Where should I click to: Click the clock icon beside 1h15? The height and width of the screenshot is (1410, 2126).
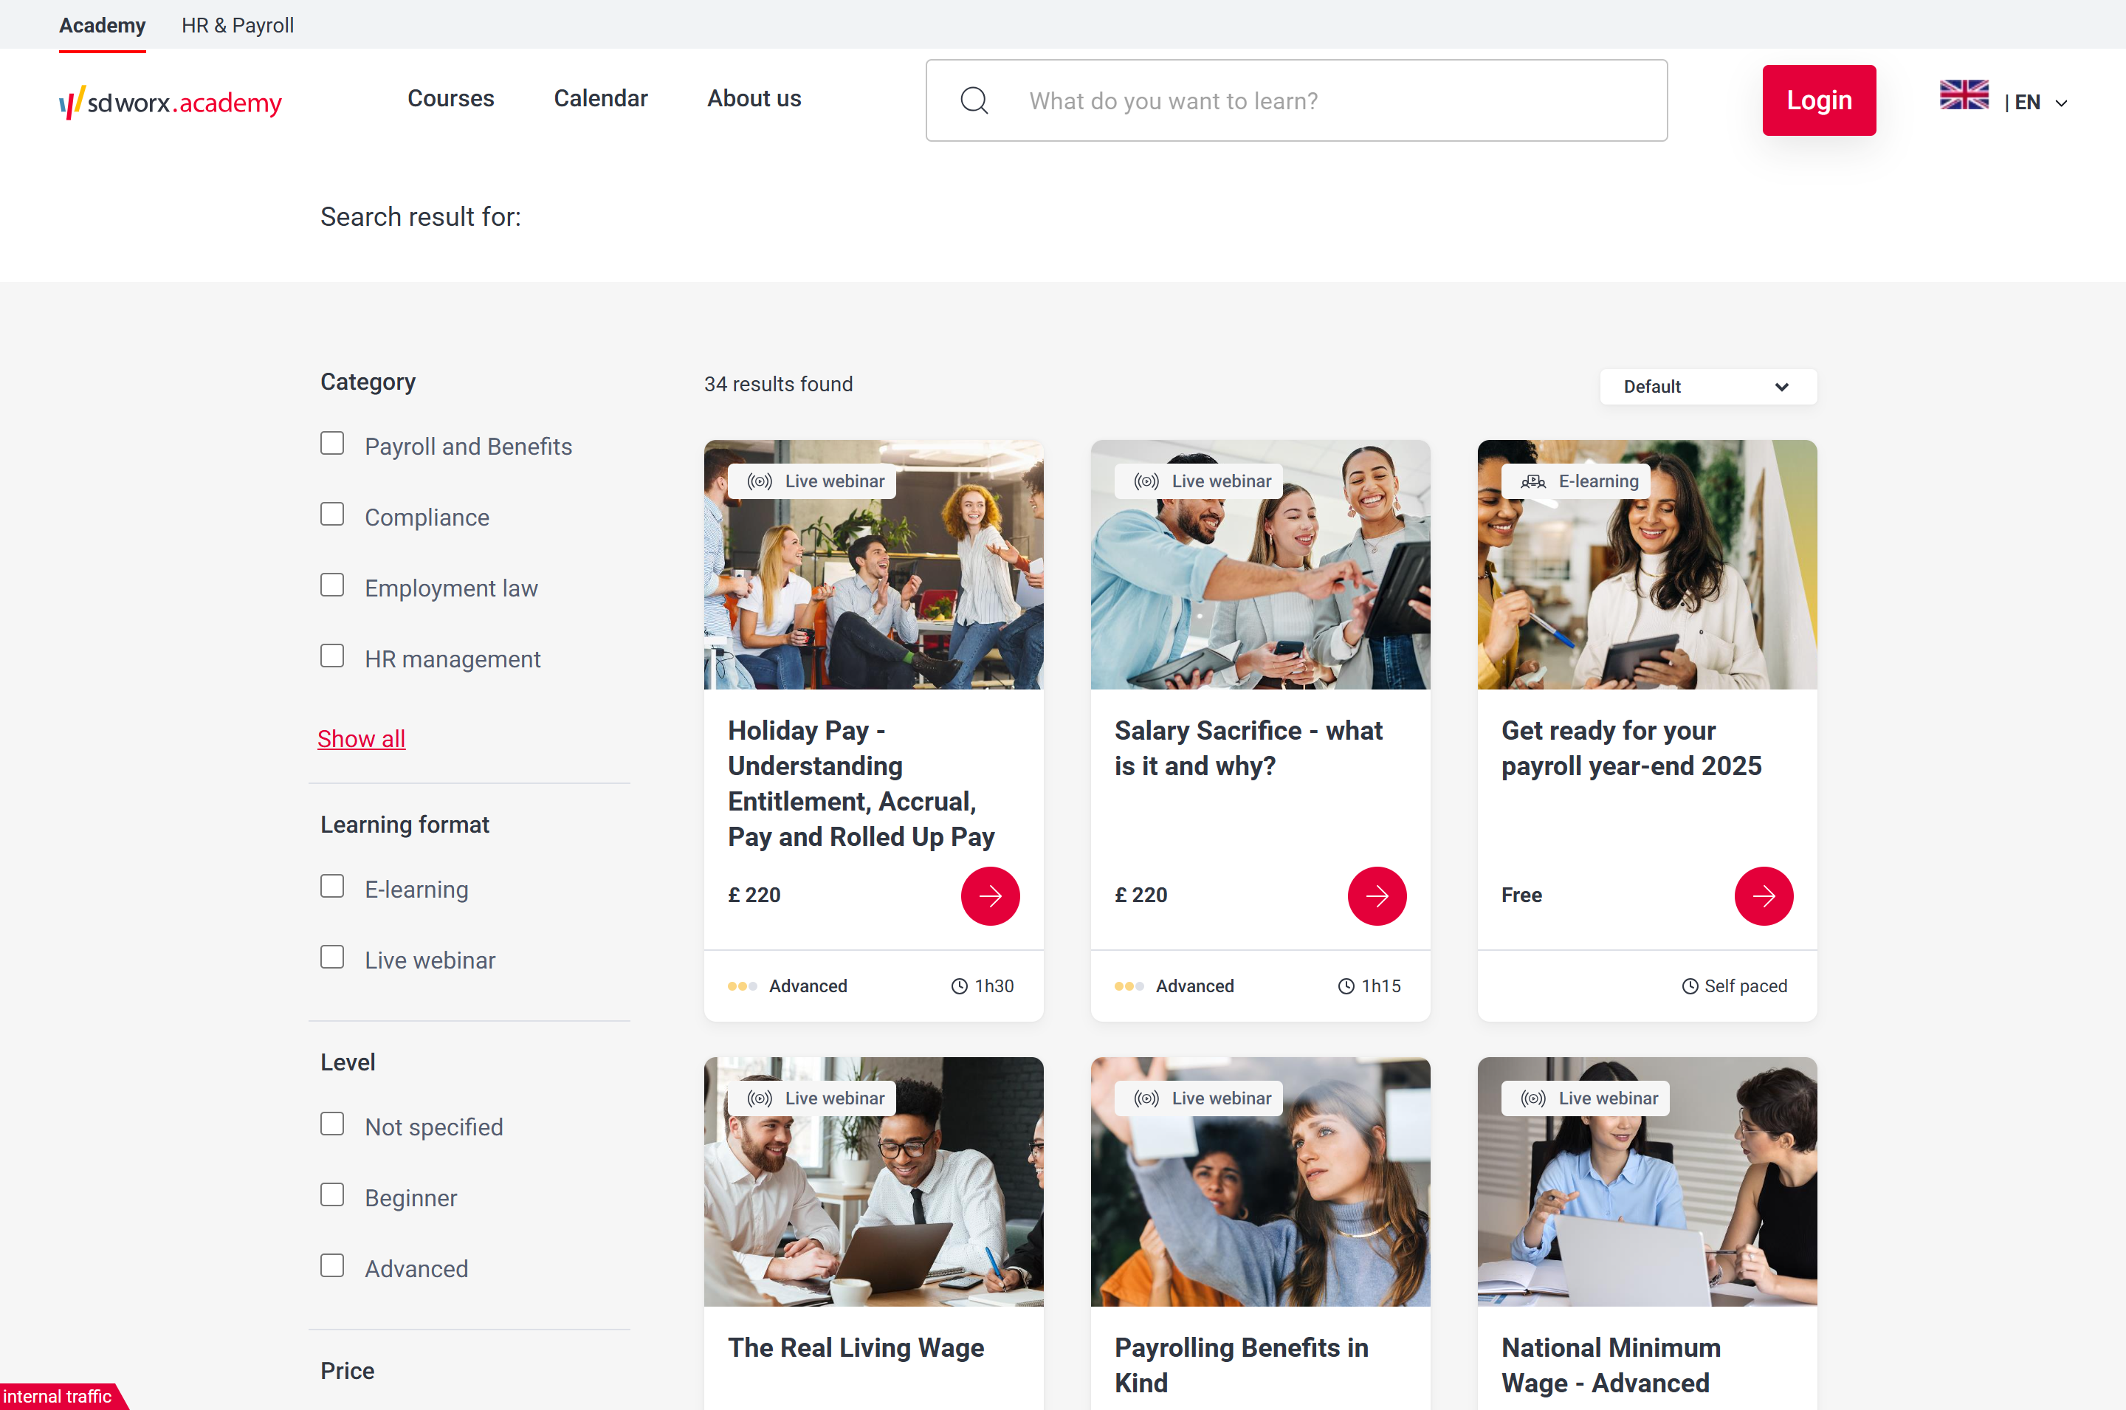(1346, 986)
